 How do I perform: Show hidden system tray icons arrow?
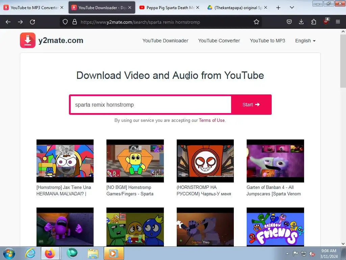(287, 254)
